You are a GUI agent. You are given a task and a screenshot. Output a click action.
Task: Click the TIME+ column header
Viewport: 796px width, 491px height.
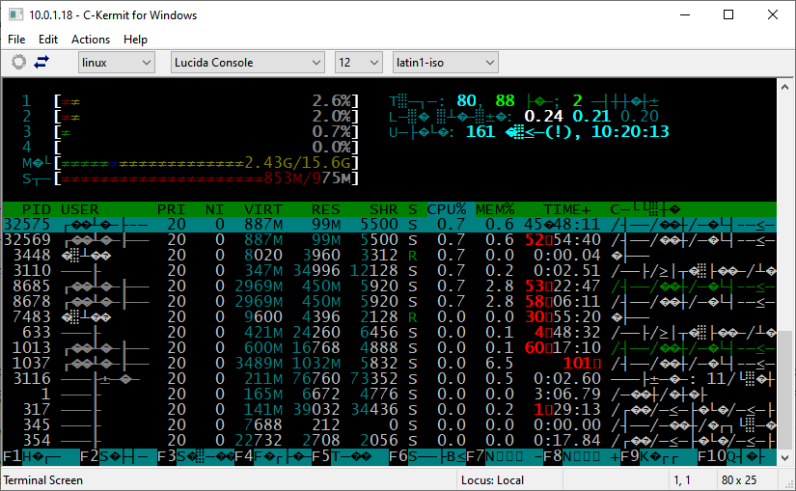[567, 209]
